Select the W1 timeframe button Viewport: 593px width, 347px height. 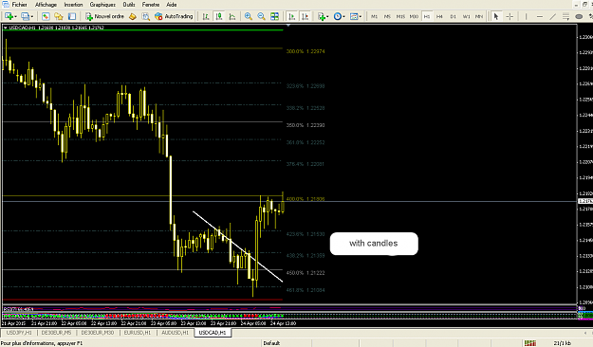tap(466, 16)
